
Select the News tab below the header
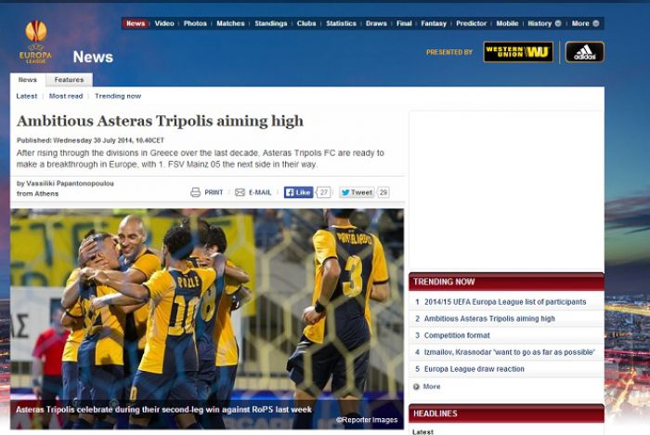[27, 80]
